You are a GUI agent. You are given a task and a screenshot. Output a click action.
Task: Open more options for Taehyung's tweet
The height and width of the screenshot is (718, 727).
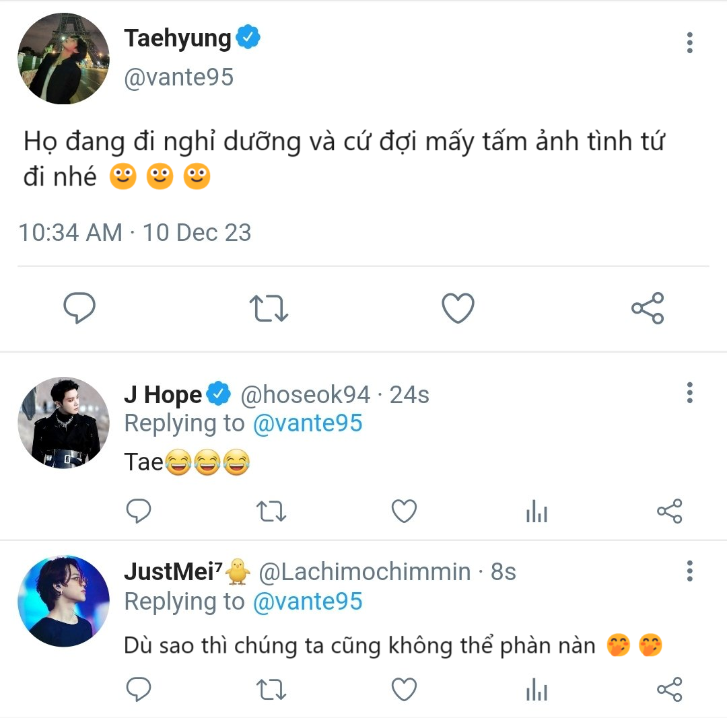tap(689, 42)
